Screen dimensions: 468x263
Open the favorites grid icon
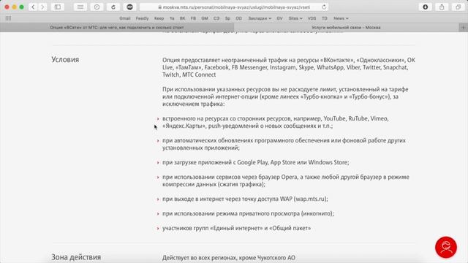click(8, 18)
